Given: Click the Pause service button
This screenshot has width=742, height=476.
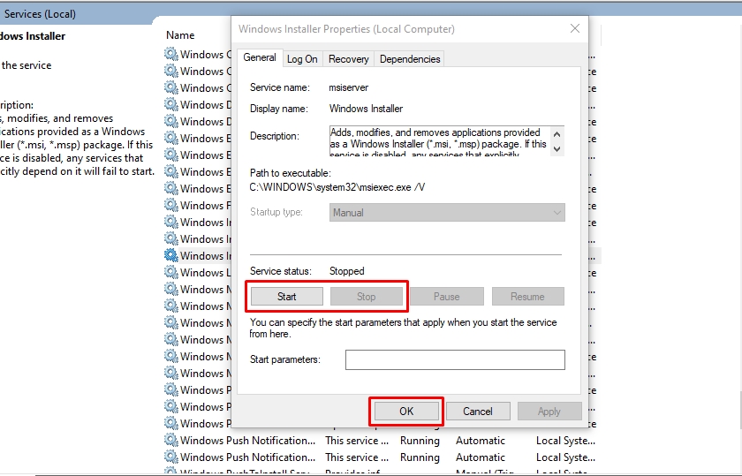Looking at the screenshot, I should (447, 297).
